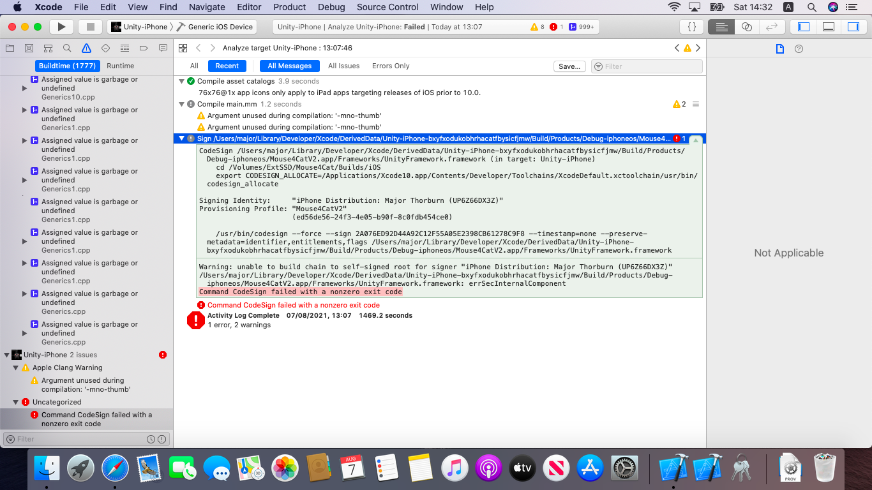Viewport: 872px width, 490px height.
Task: Open the Product menu
Action: click(289, 7)
